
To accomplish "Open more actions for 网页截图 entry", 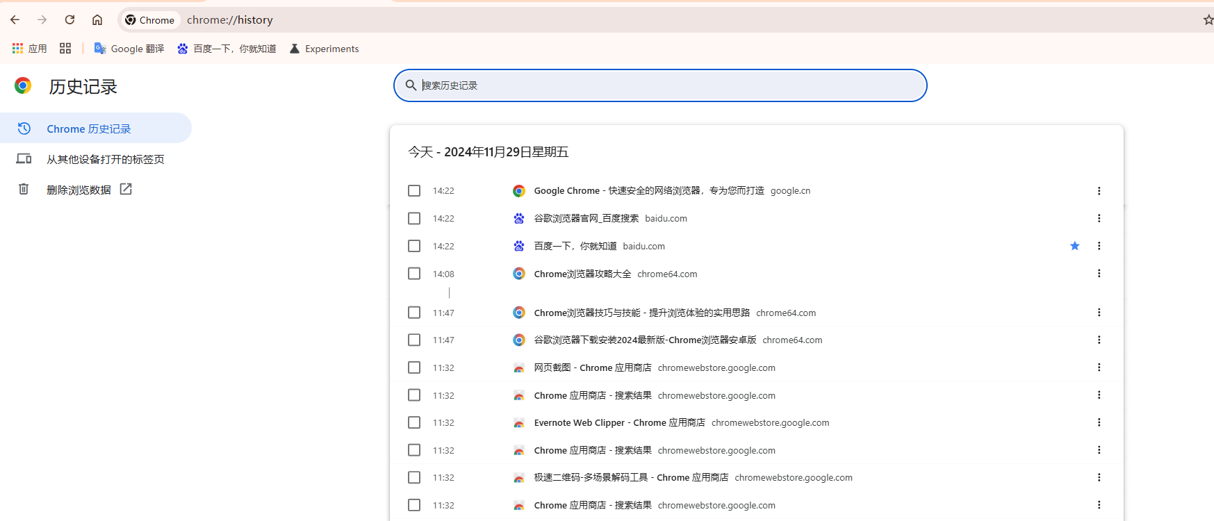I will (x=1099, y=367).
